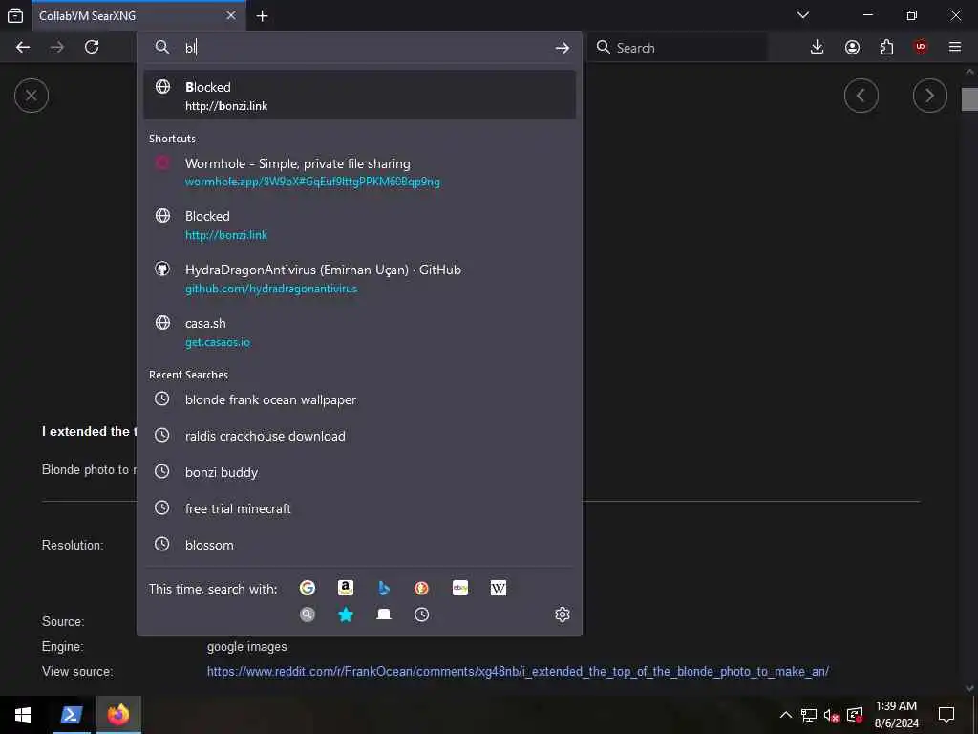The height and width of the screenshot is (734, 978).
Task: Search in Bookmarks using star icon
Action: tap(346, 615)
